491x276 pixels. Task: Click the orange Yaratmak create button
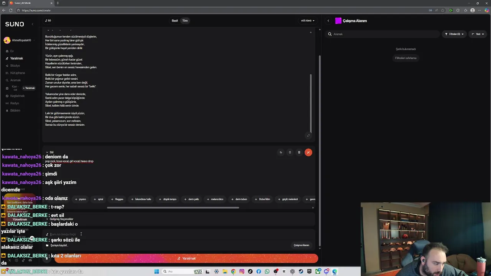[186, 258]
